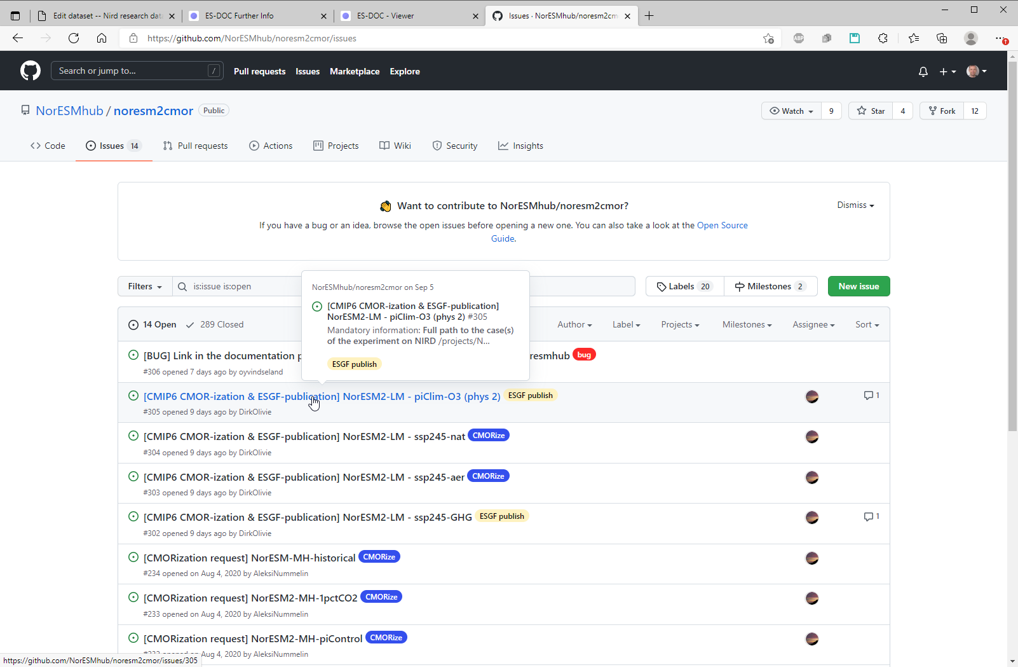Viewport: 1018px width, 667px height.
Task: Expand the Filters dropdown
Action: [145, 287]
